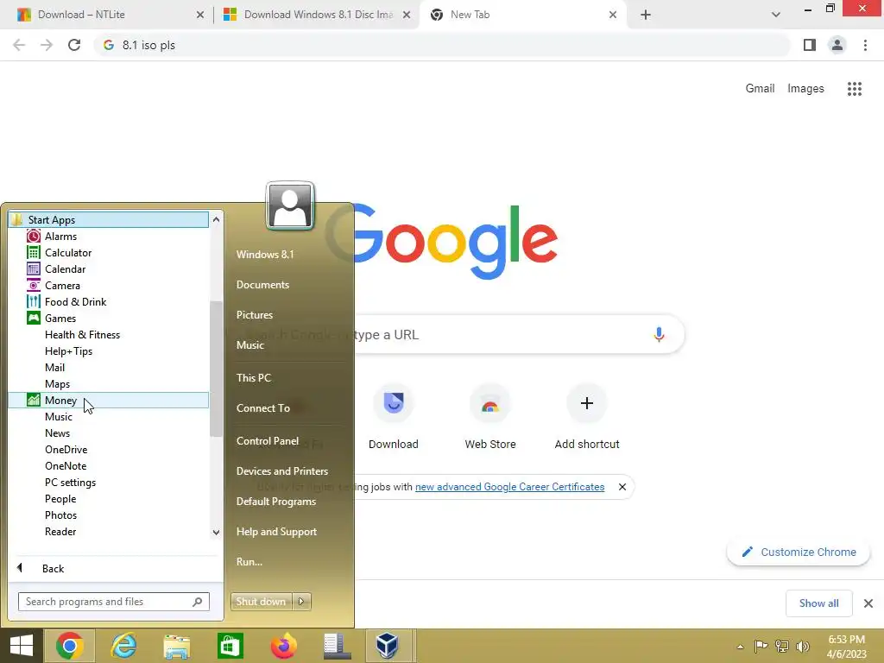Click the Google apps grid icon
884x663 pixels.
click(854, 89)
